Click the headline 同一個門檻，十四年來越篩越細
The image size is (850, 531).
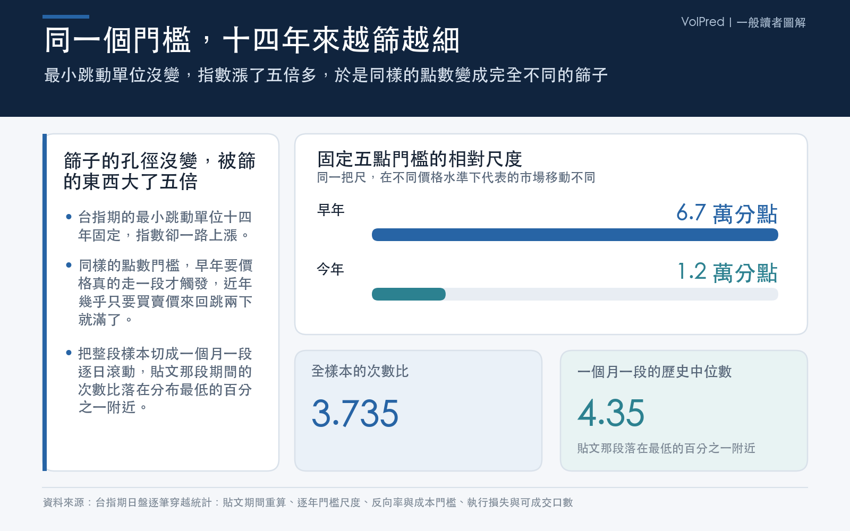(252, 40)
